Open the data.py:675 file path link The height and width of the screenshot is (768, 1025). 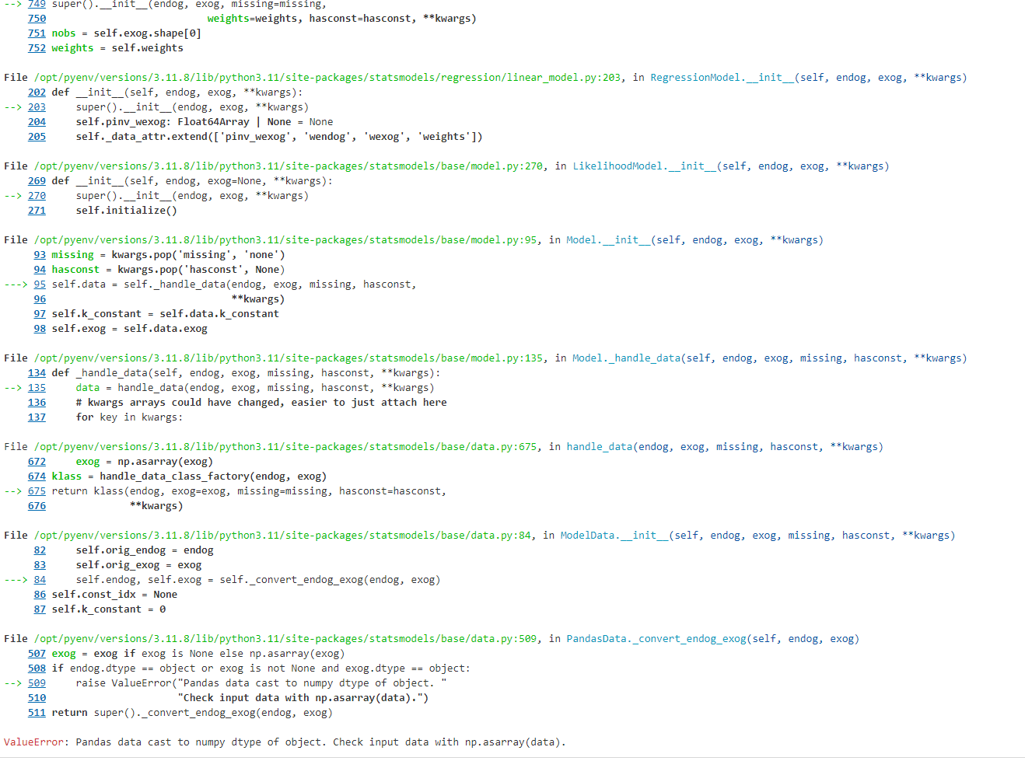(285, 447)
